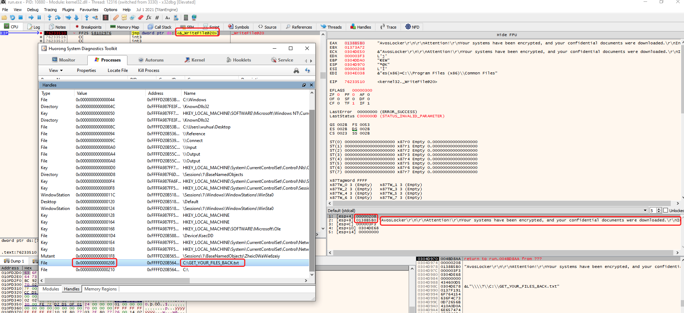The image size is (684, 313).
Task: Open the Tracing menu
Action: tap(50, 10)
